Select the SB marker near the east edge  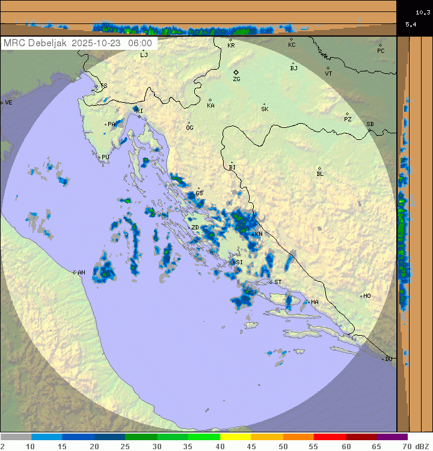point(369,129)
